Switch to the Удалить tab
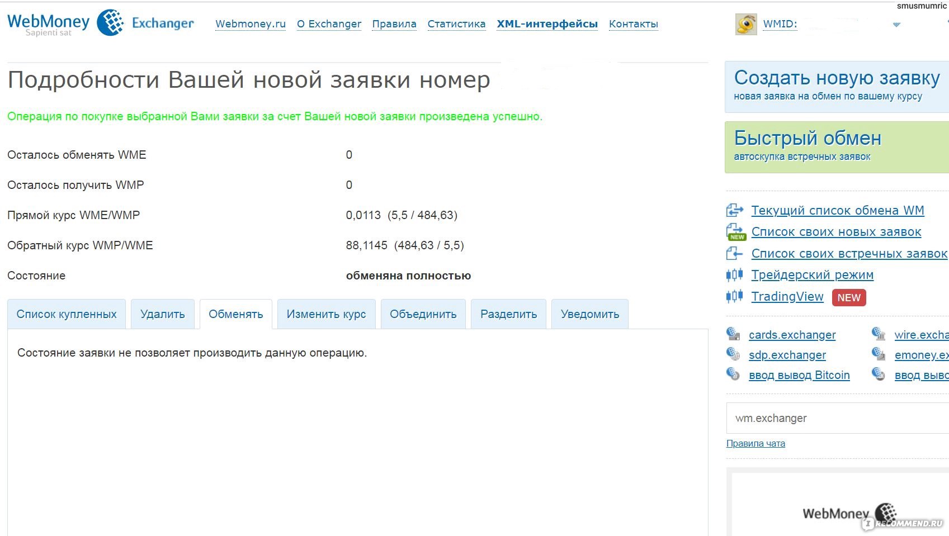 point(163,314)
